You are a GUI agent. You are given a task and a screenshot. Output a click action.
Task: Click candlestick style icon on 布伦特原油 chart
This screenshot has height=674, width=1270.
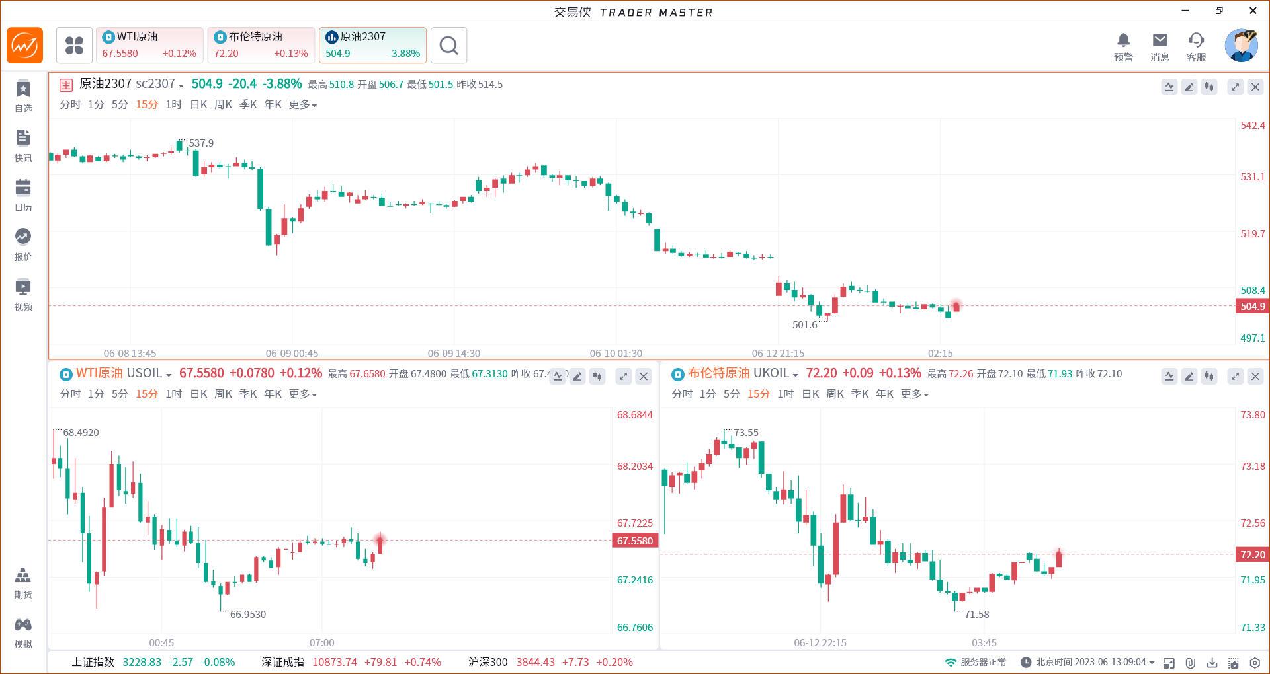tap(1209, 376)
